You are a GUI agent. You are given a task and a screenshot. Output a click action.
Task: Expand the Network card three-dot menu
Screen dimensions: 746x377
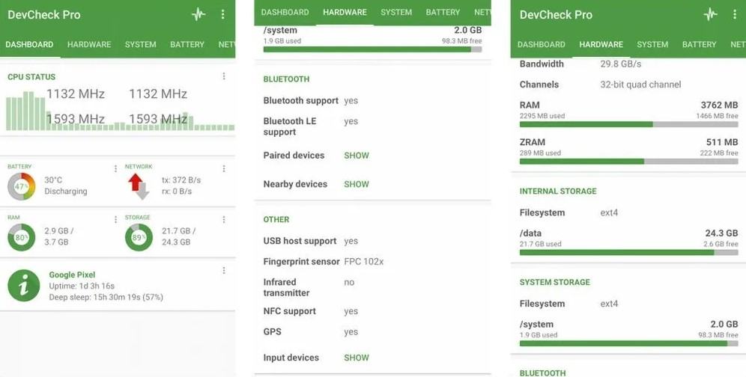click(x=224, y=168)
